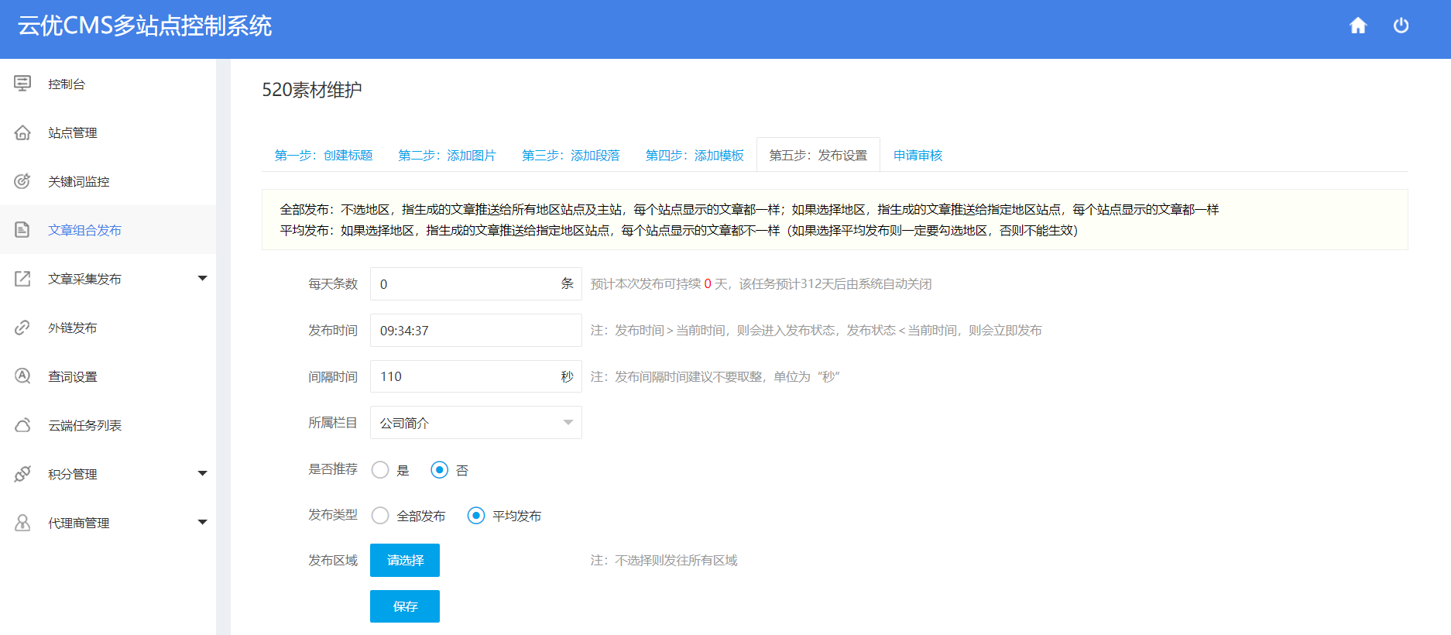Choose 平均发布 publish type
This screenshot has width=1451, height=635.
point(476,516)
